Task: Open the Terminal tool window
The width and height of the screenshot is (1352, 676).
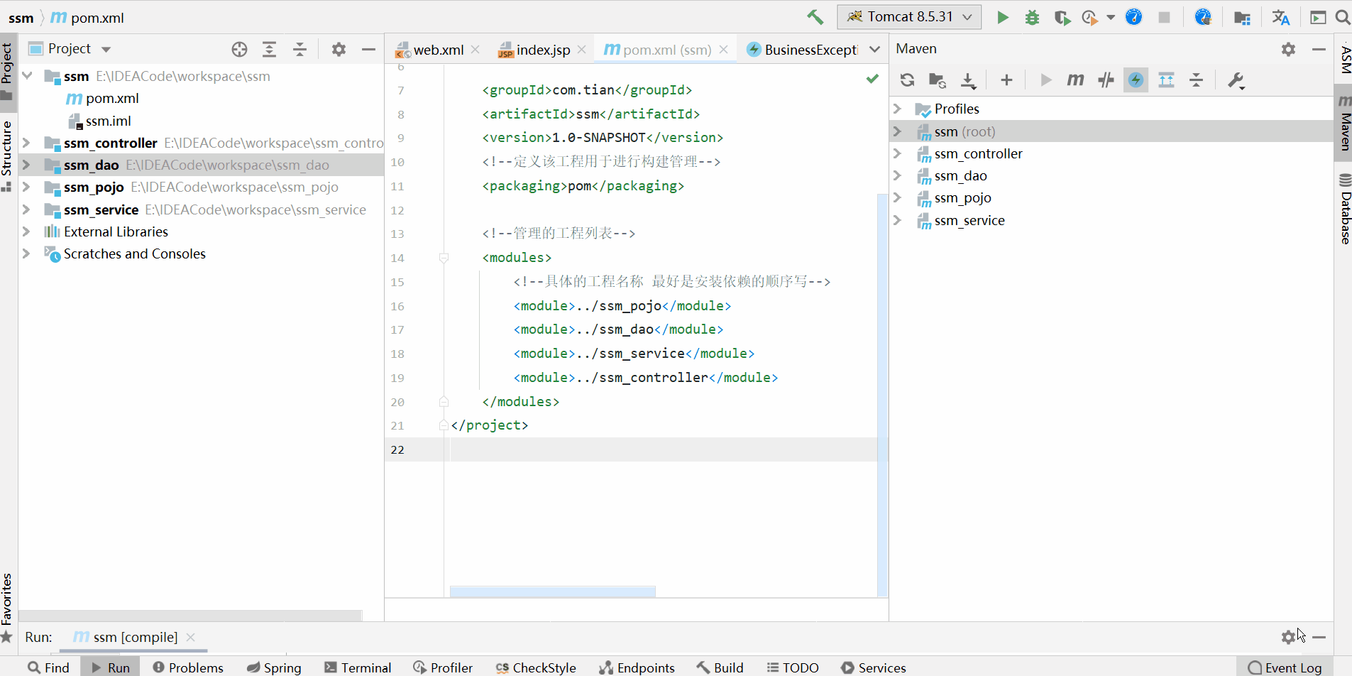Action: 358,667
